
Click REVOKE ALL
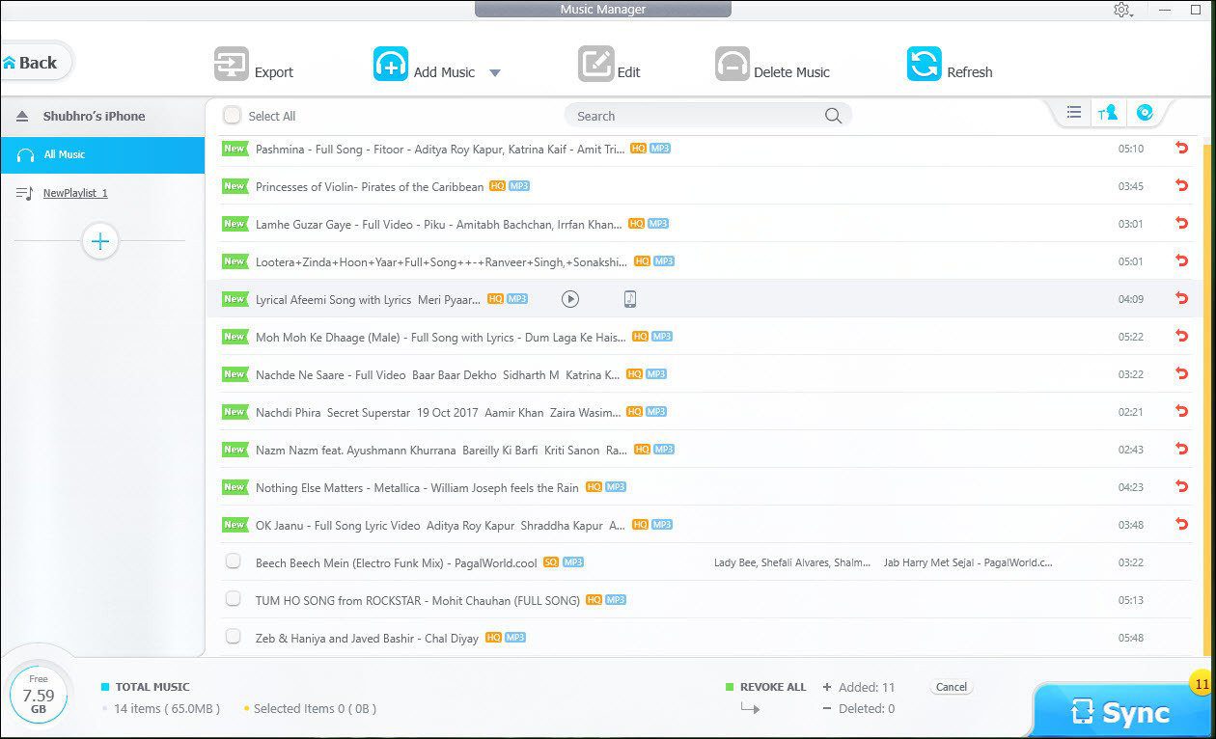[773, 687]
